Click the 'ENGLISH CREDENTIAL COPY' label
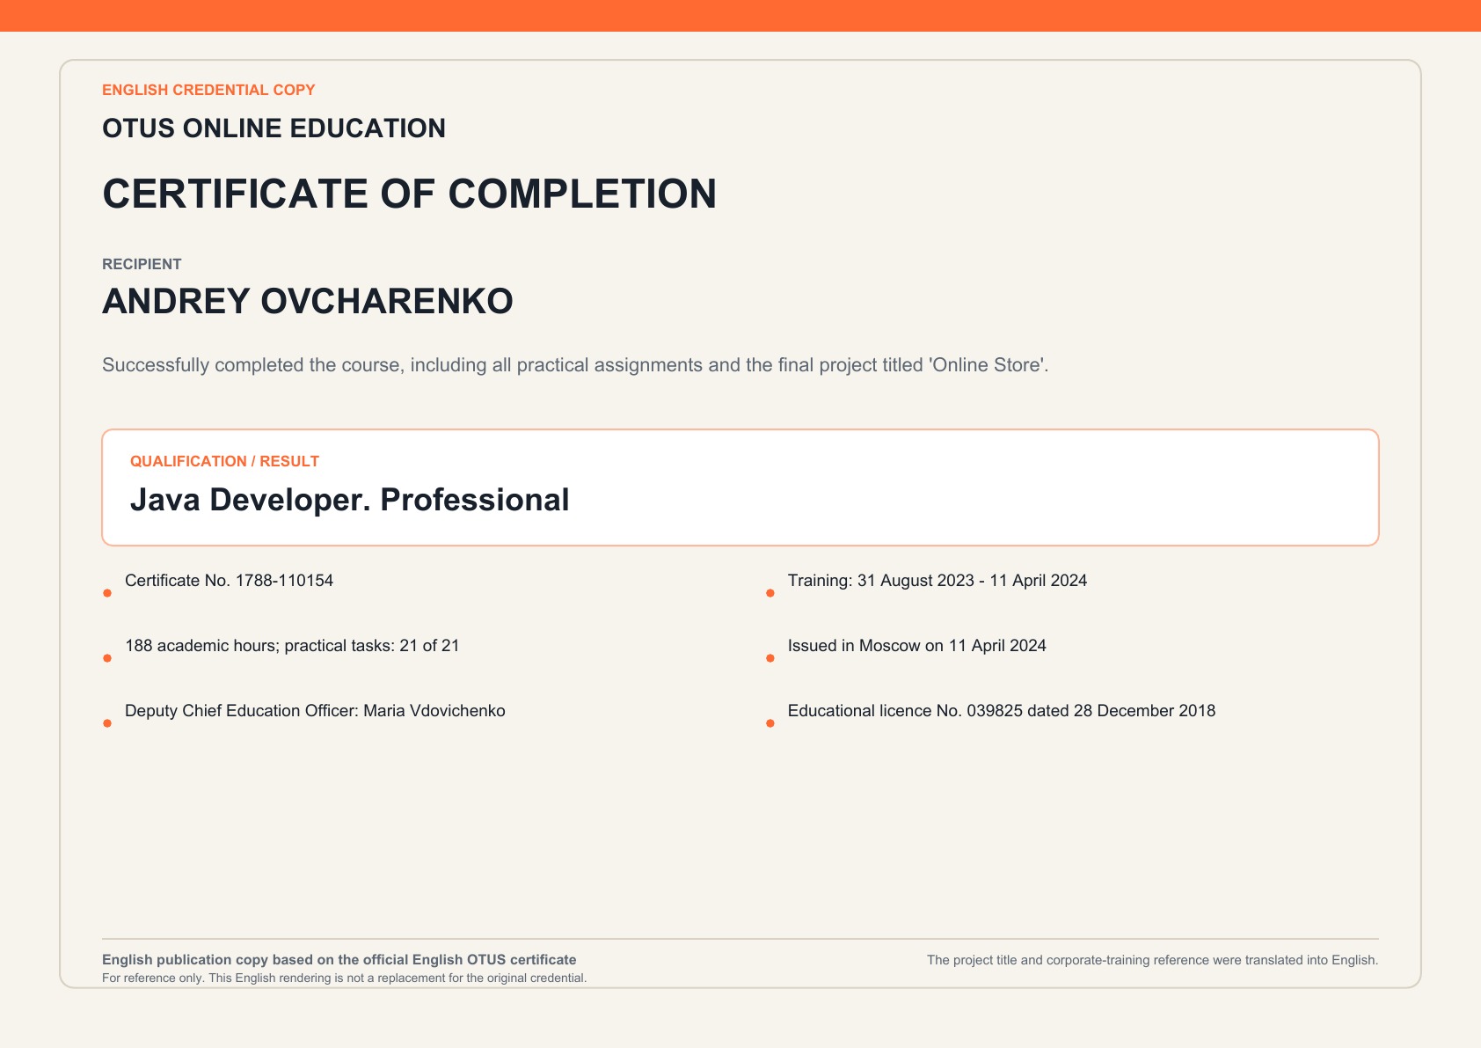The image size is (1481, 1048). 208,90
